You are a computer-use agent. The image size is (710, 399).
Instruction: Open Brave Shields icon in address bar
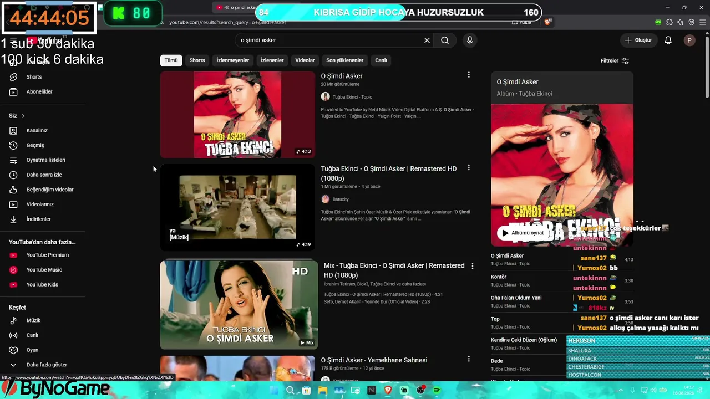coord(548,22)
